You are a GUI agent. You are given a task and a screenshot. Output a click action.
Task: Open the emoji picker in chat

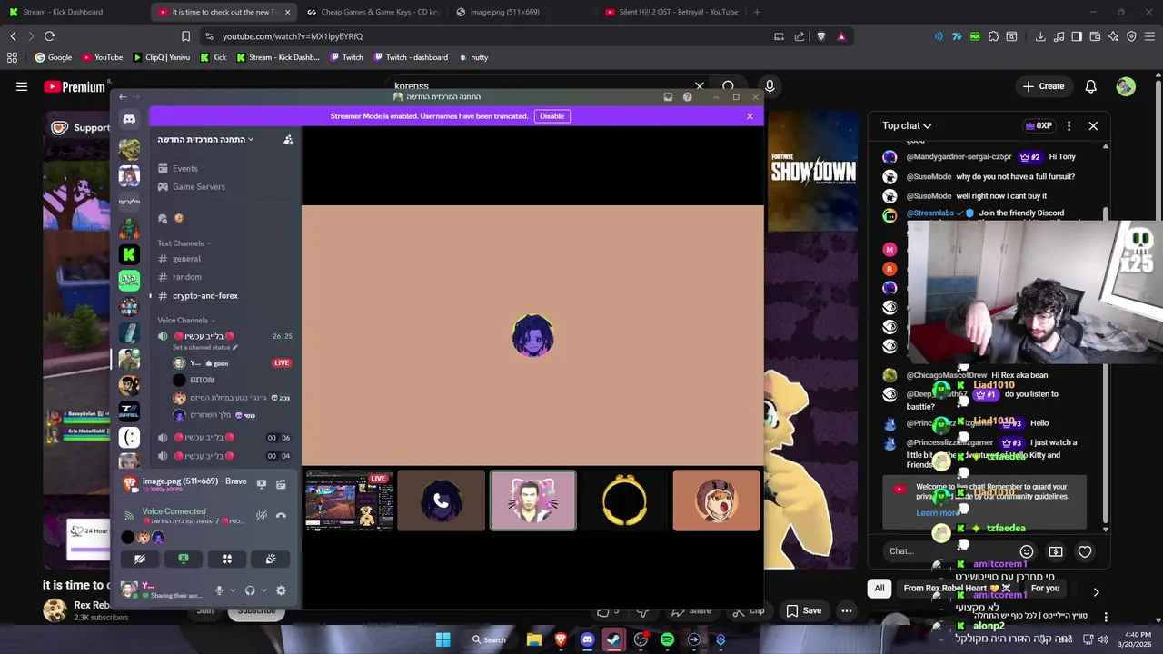[1027, 551]
